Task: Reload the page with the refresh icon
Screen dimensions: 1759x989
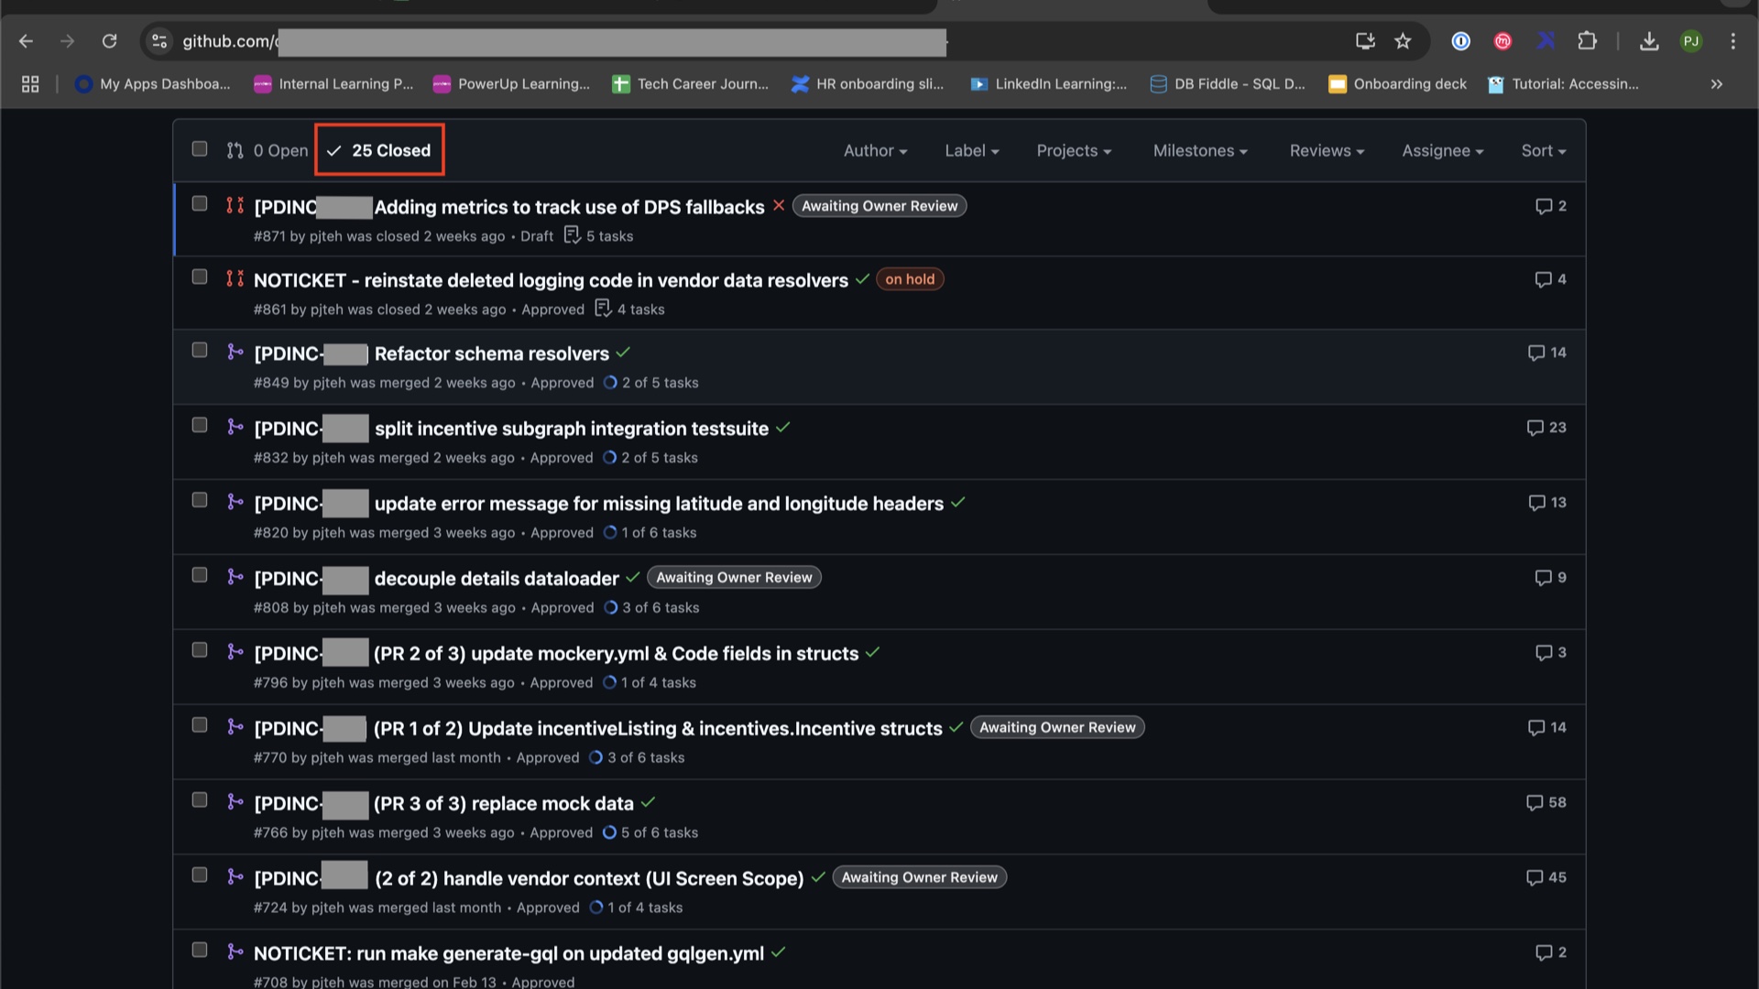Action: (x=109, y=41)
